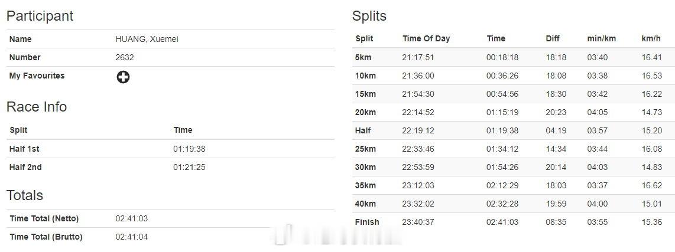Click the 20km split label
Viewport: 675px width, 252px height.
coord(365,112)
